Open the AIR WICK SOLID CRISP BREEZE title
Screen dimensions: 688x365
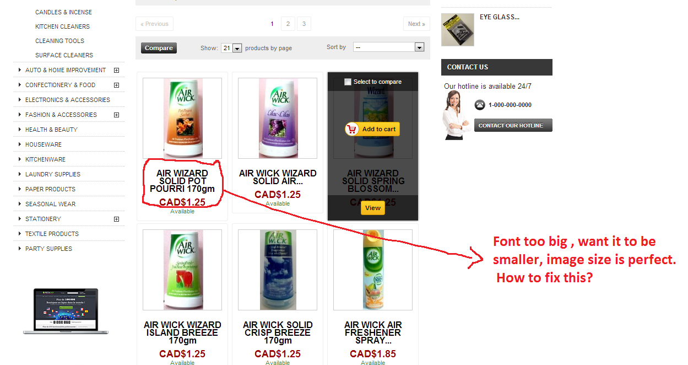pyautogui.click(x=278, y=332)
